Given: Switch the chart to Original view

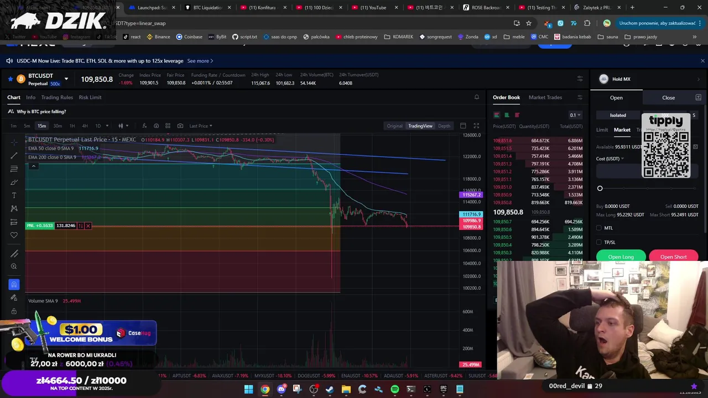Looking at the screenshot, I should pyautogui.click(x=394, y=126).
